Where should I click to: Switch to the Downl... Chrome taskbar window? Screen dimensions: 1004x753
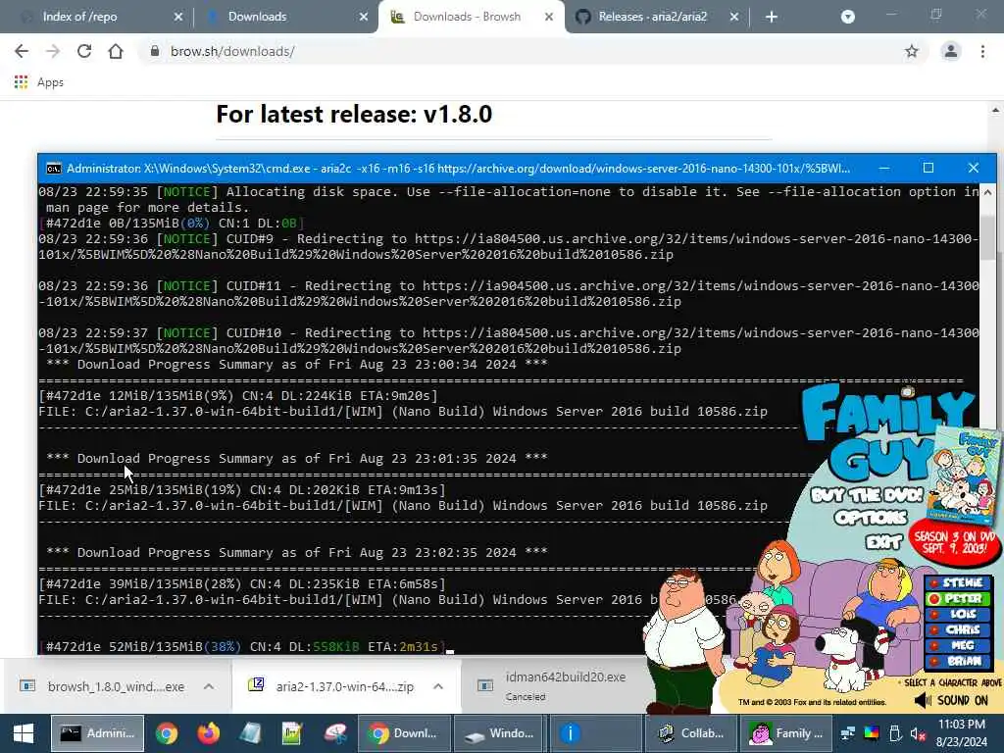(x=403, y=733)
